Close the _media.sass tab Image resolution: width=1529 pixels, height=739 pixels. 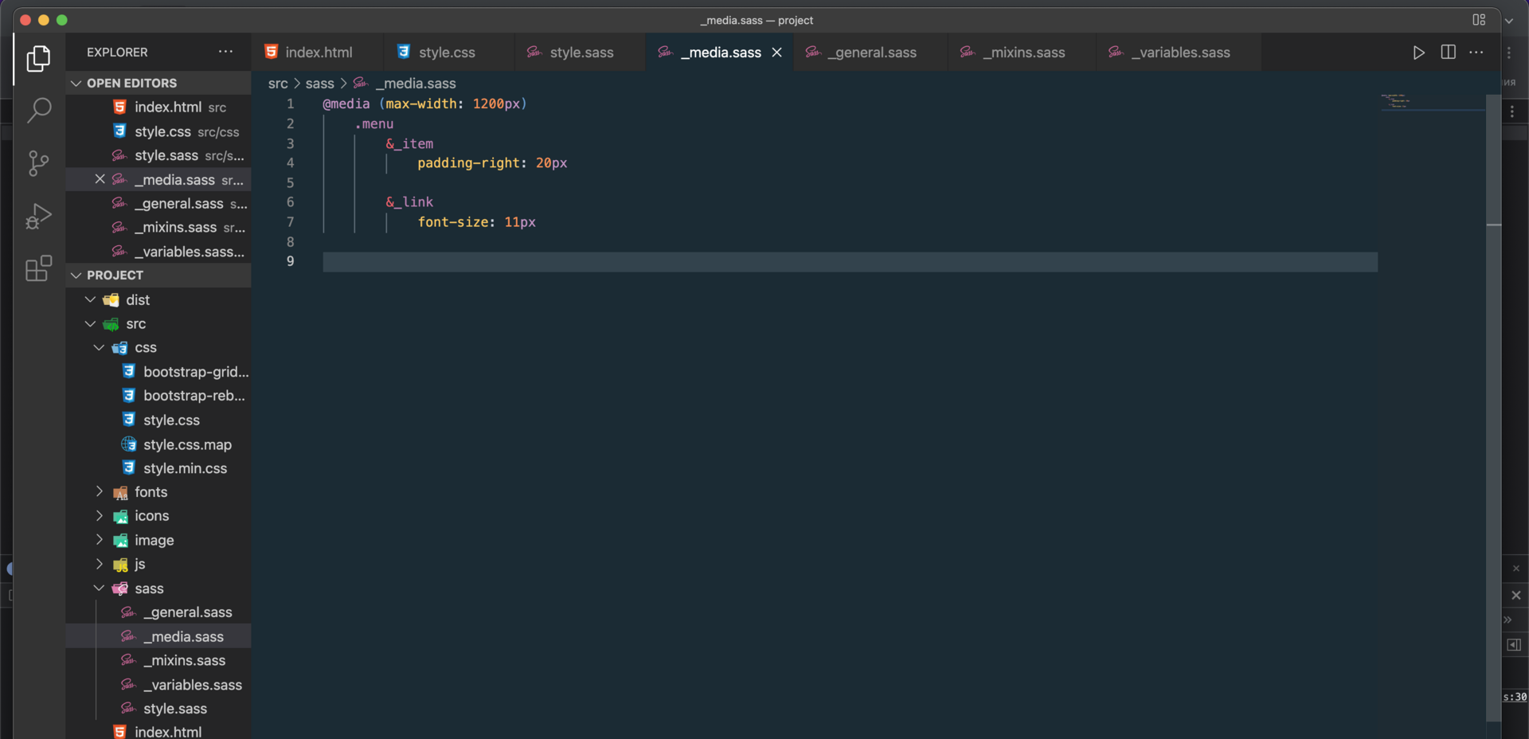coord(776,53)
